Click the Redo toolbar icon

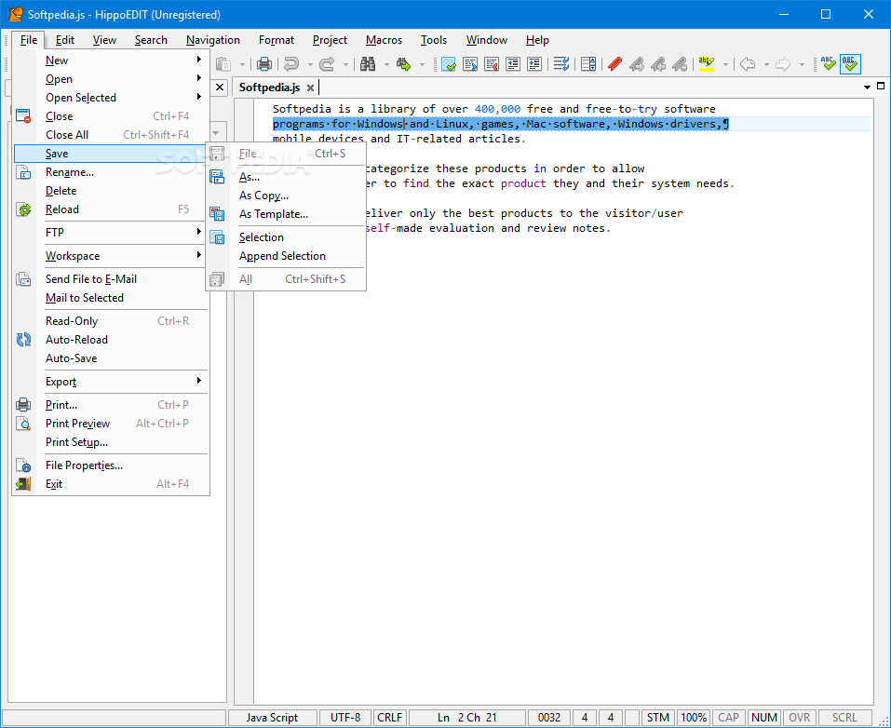click(328, 64)
